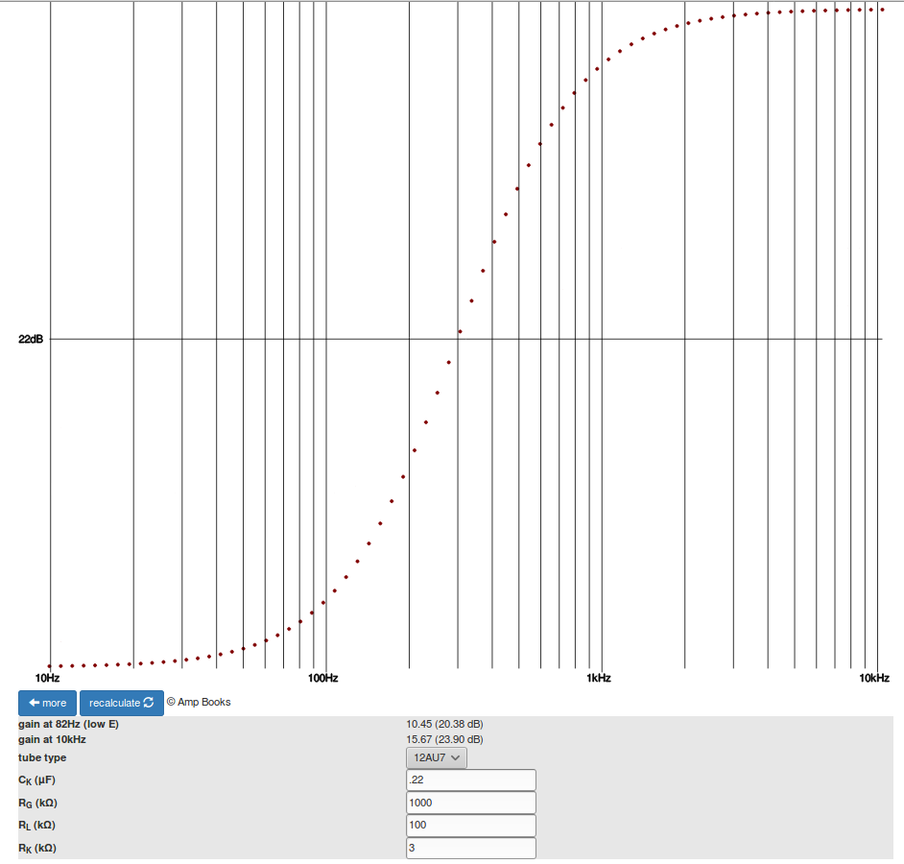
Task: Select the '15.67 (23.90 dB)' gain value
Action: (444, 739)
